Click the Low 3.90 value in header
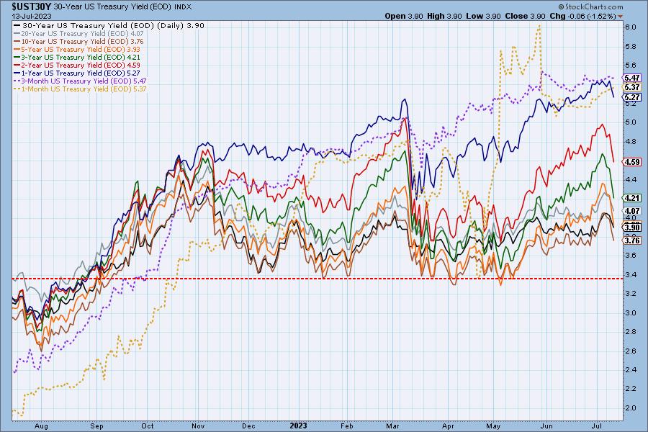648x432 pixels. pos(484,16)
